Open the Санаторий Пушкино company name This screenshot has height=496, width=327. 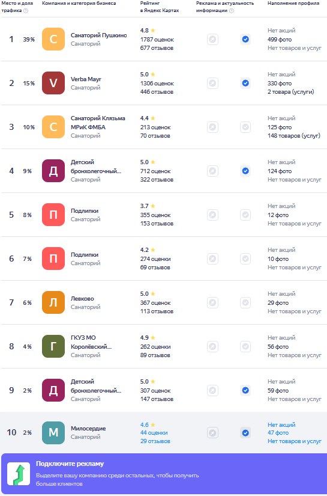coord(99,35)
